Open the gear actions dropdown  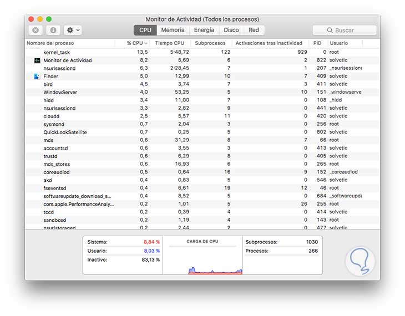[73, 30]
